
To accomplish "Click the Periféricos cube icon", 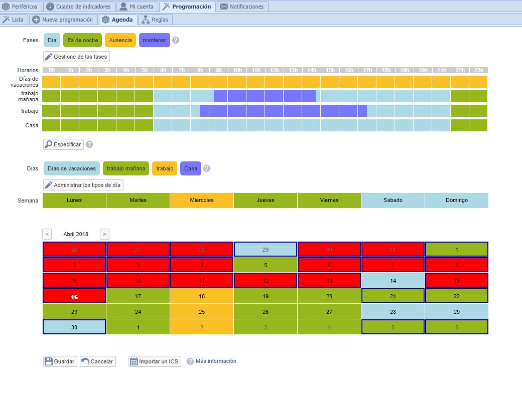I will 6,7.
